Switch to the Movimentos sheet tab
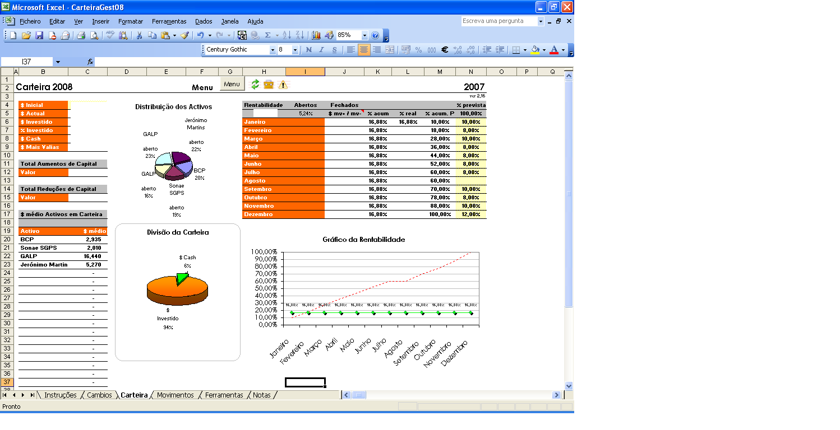This screenshot has height=430, width=840. pos(175,395)
